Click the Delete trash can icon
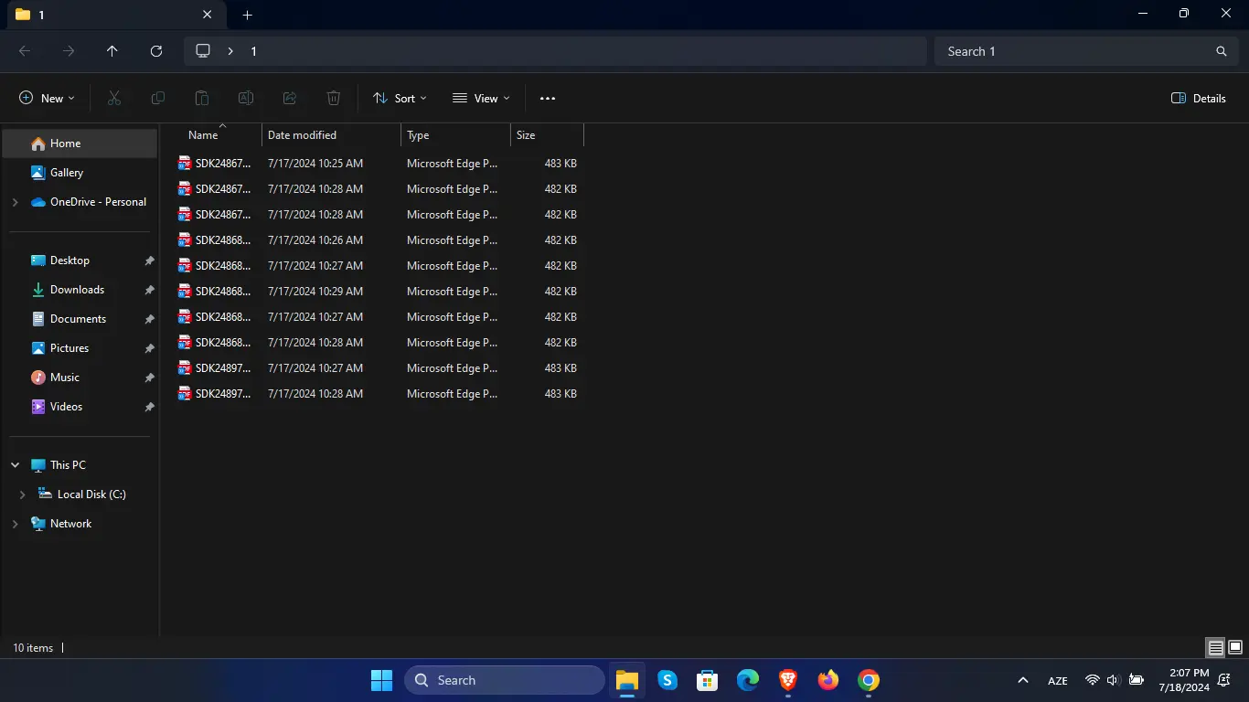Image resolution: width=1249 pixels, height=702 pixels. point(334,98)
